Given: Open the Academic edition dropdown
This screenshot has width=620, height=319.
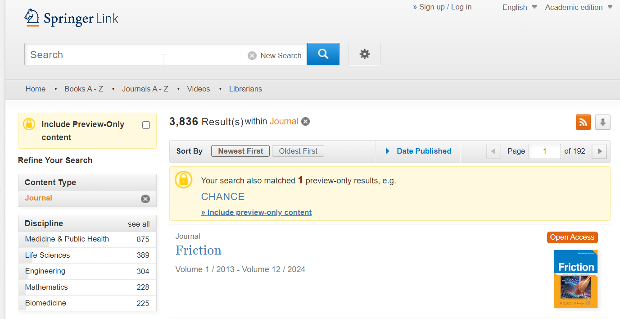Looking at the screenshot, I should 579,7.
